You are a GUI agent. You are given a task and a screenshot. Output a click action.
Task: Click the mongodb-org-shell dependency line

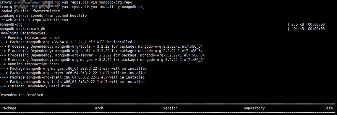click(101, 51)
